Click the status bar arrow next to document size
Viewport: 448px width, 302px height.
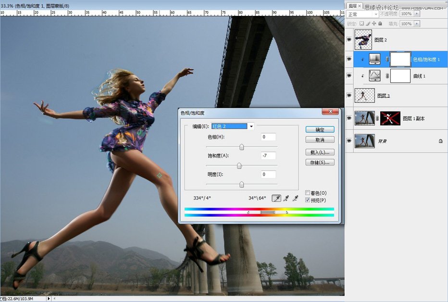(49, 299)
